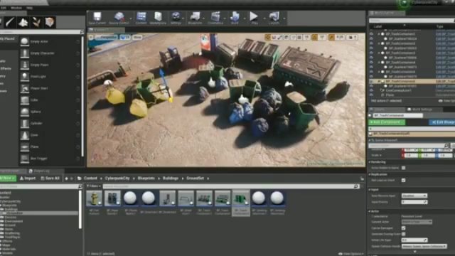Select the Paint mode brush icon
This screenshot has width=455, height=256.
tap(10, 22)
